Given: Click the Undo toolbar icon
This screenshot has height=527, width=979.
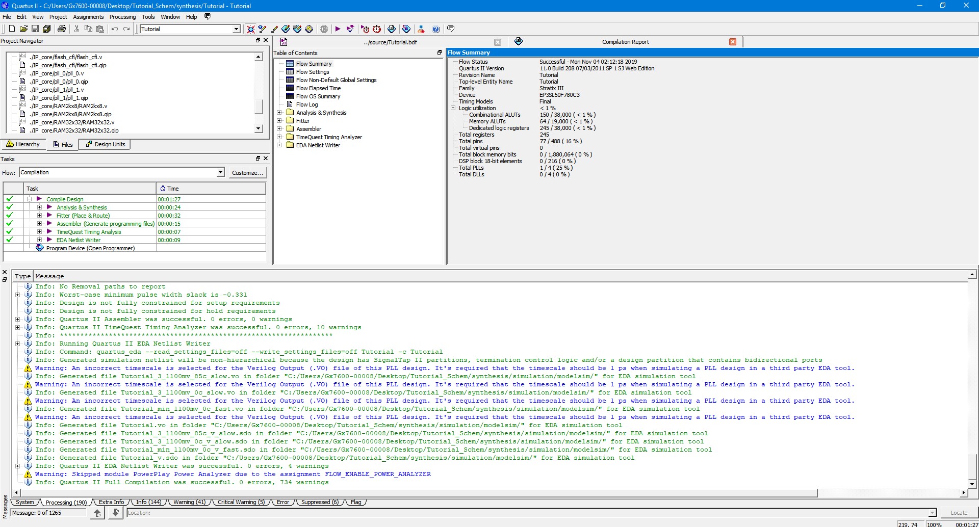Looking at the screenshot, I should 115,29.
